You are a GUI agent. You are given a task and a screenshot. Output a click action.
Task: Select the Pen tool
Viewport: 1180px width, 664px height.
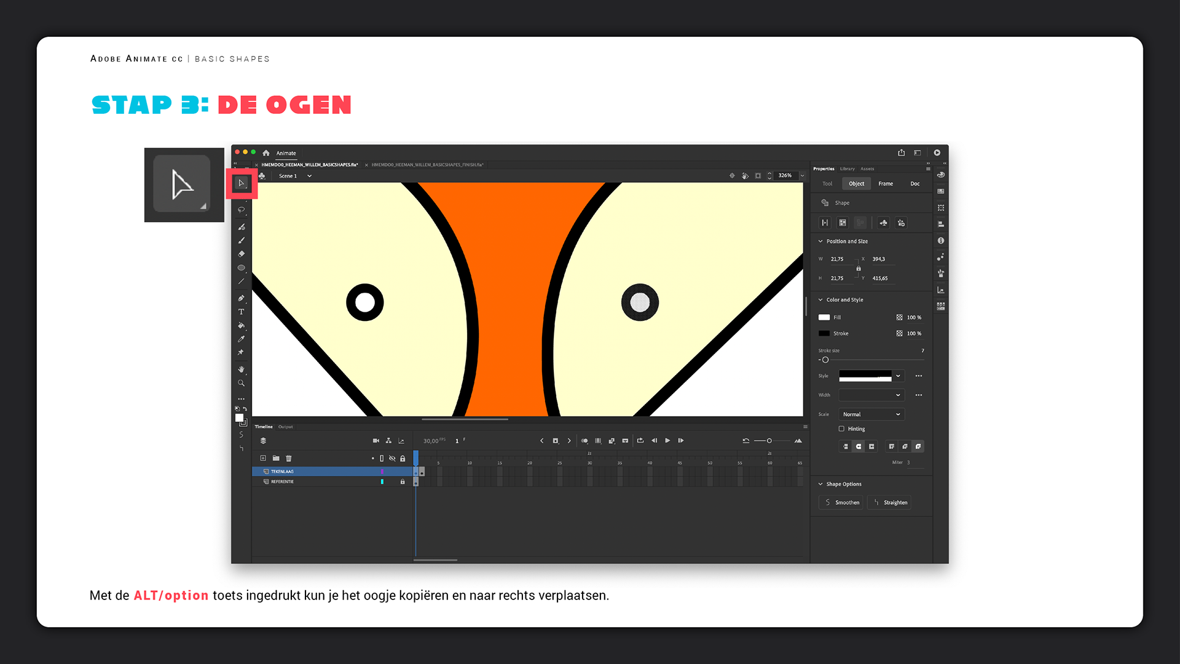point(241,298)
